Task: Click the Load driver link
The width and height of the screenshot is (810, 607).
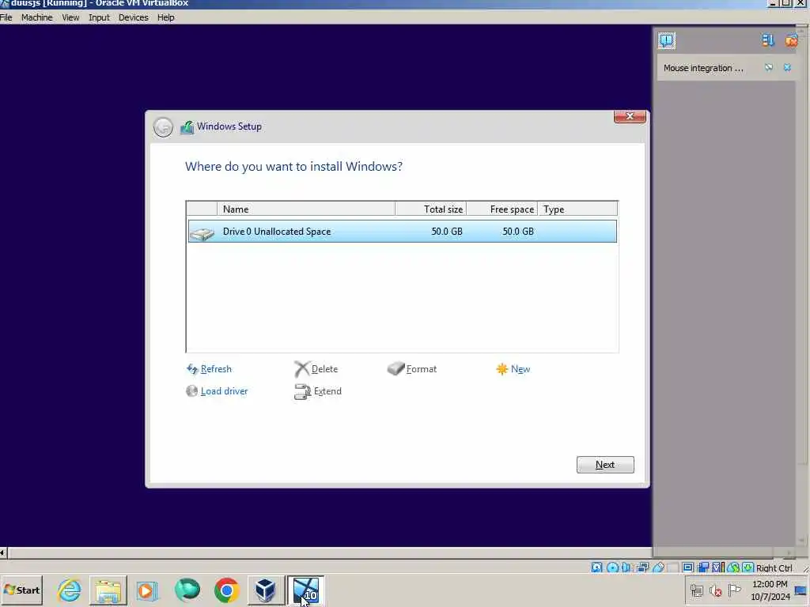Action: tap(224, 391)
